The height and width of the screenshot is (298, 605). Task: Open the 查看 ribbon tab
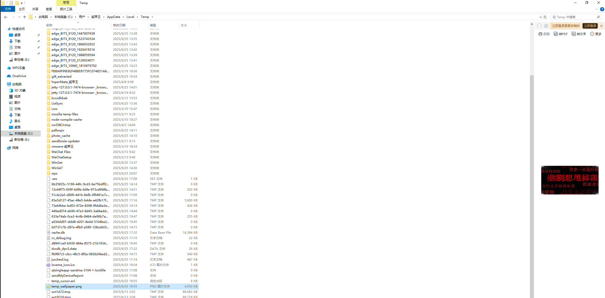coord(49,9)
